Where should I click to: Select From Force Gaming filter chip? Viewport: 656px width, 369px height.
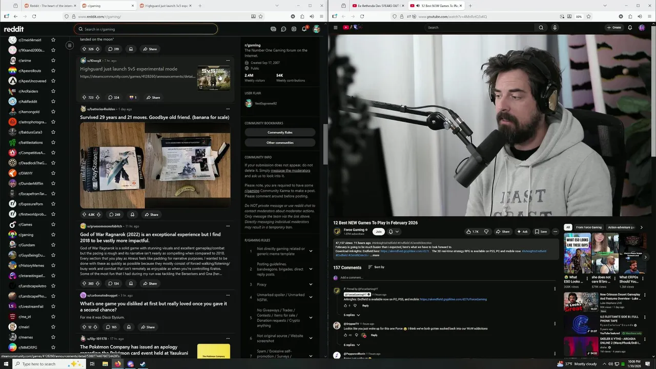(588, 227)
